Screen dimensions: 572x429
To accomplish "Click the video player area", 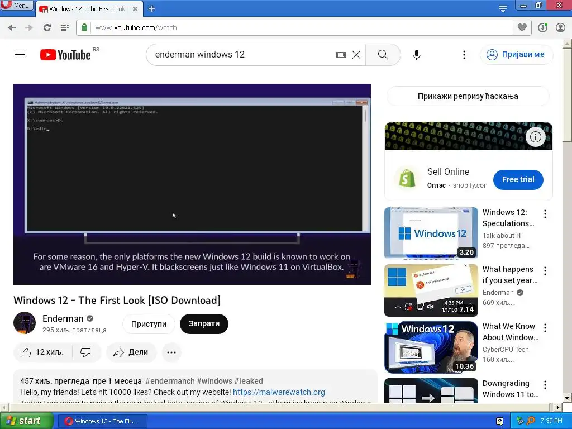I will (192, 184).
